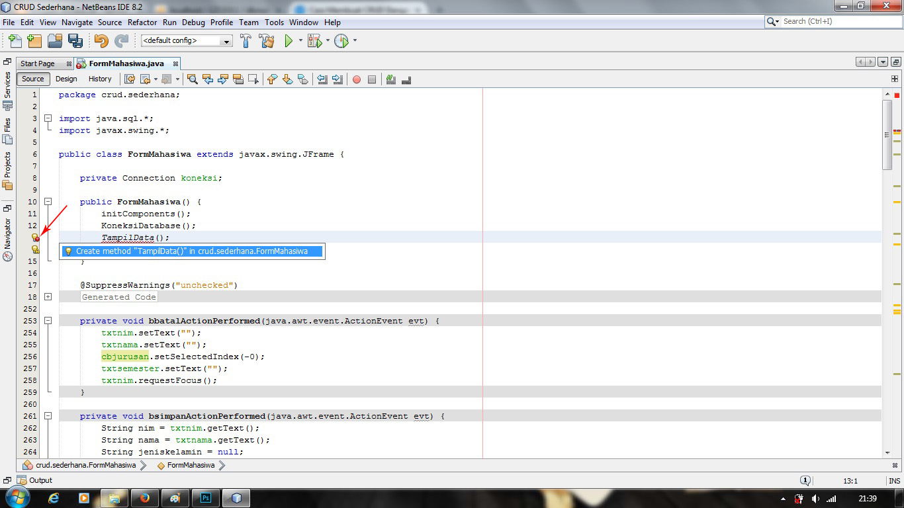904x508 pixels.
Task: Open the Tools menu
Action: (274, 22)
